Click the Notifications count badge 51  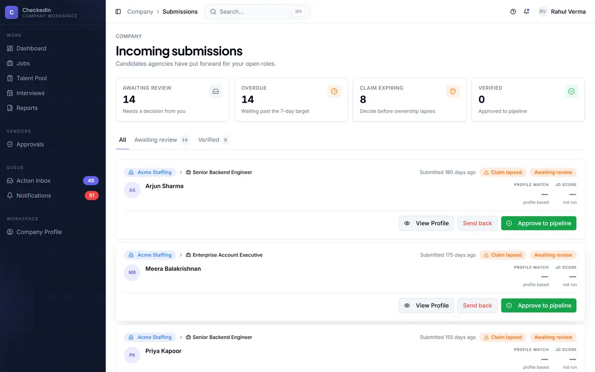pos(92,195)
